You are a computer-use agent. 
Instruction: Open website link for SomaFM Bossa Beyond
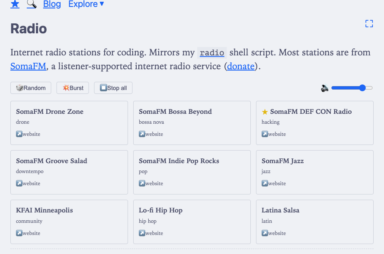point(151,134)
